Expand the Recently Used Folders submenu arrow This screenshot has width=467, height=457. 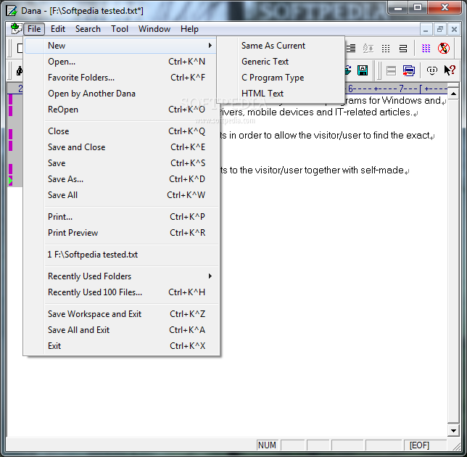[210, 276]
